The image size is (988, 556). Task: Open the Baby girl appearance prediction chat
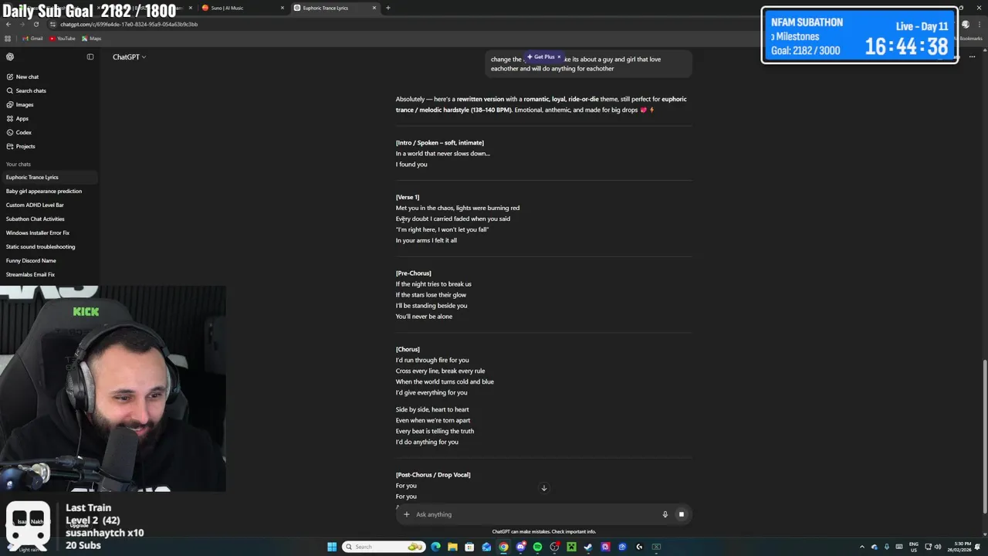(x=49, y=191)
